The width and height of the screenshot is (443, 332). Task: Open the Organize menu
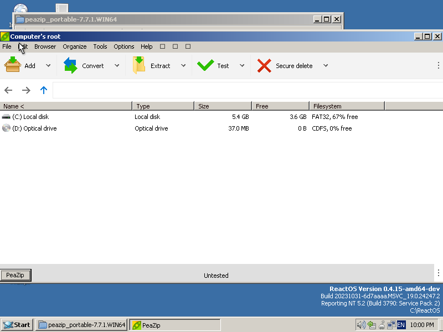pyautogui.click(x=75, y=46)
